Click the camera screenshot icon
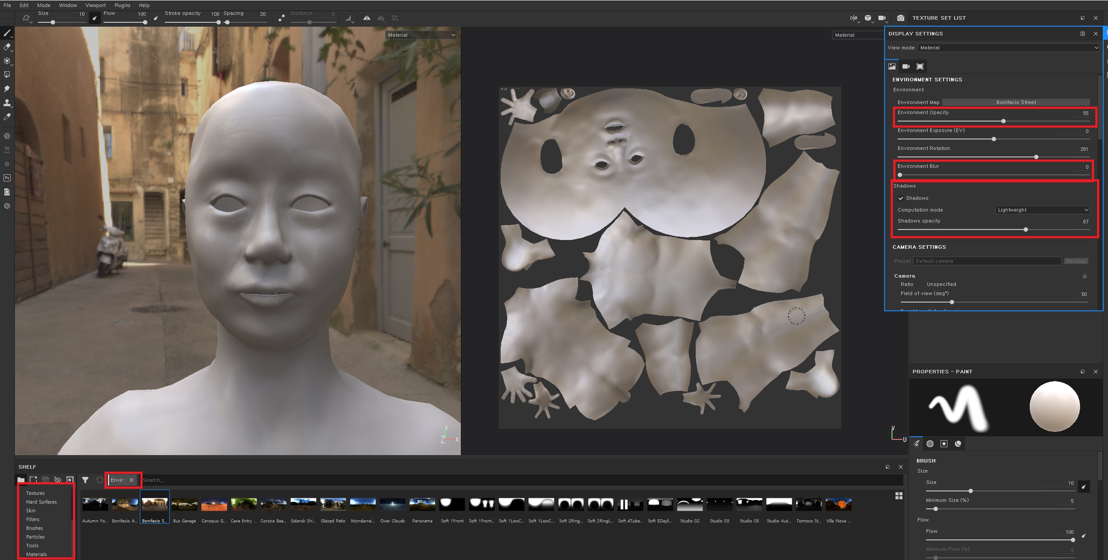Viewport: 1108px width, 560px height. point(900,18)
